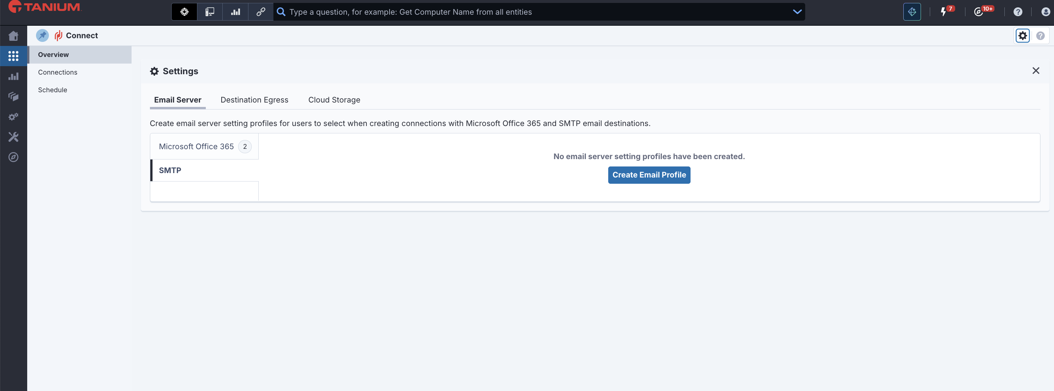Select Microsoft Office 365 email type

[x=196, y=146]
